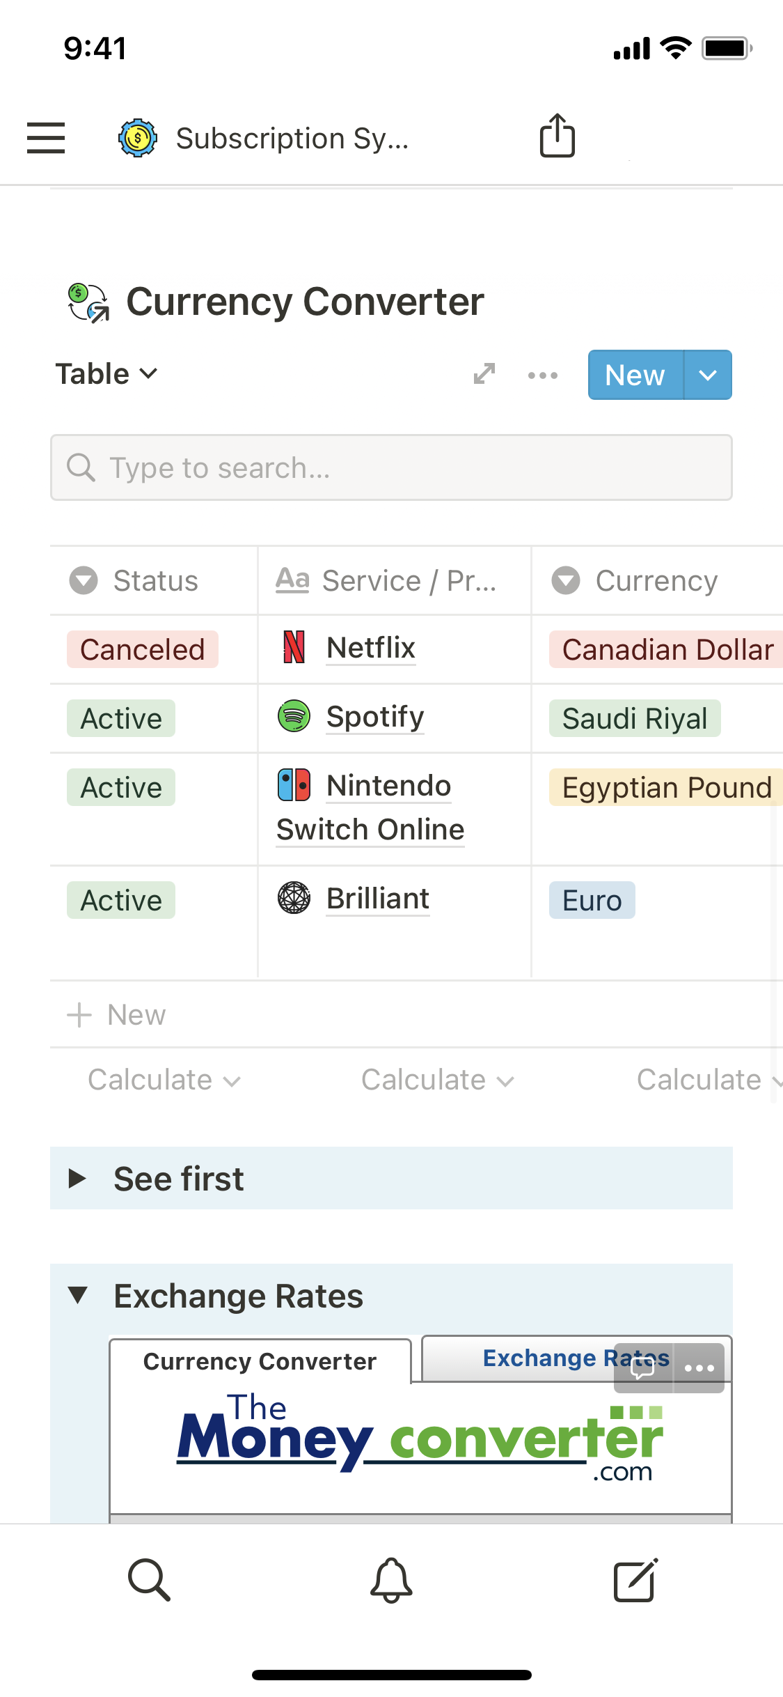Open the Netflix subscription page
Screen dimensions: 783x1697
(371, 648)
